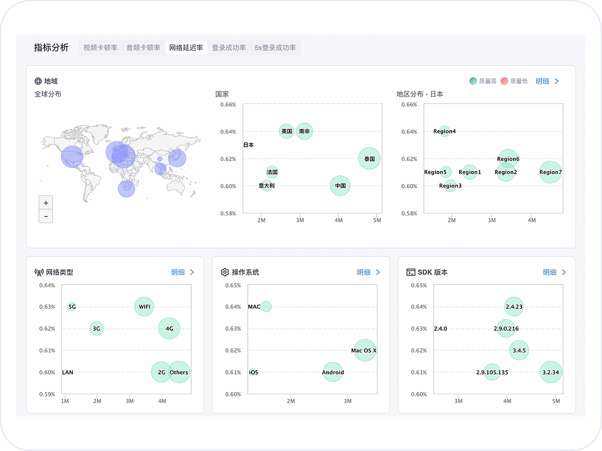Select the 2G bubble
The width and height of the screenshot is (602, 451).
pos(161,372)
